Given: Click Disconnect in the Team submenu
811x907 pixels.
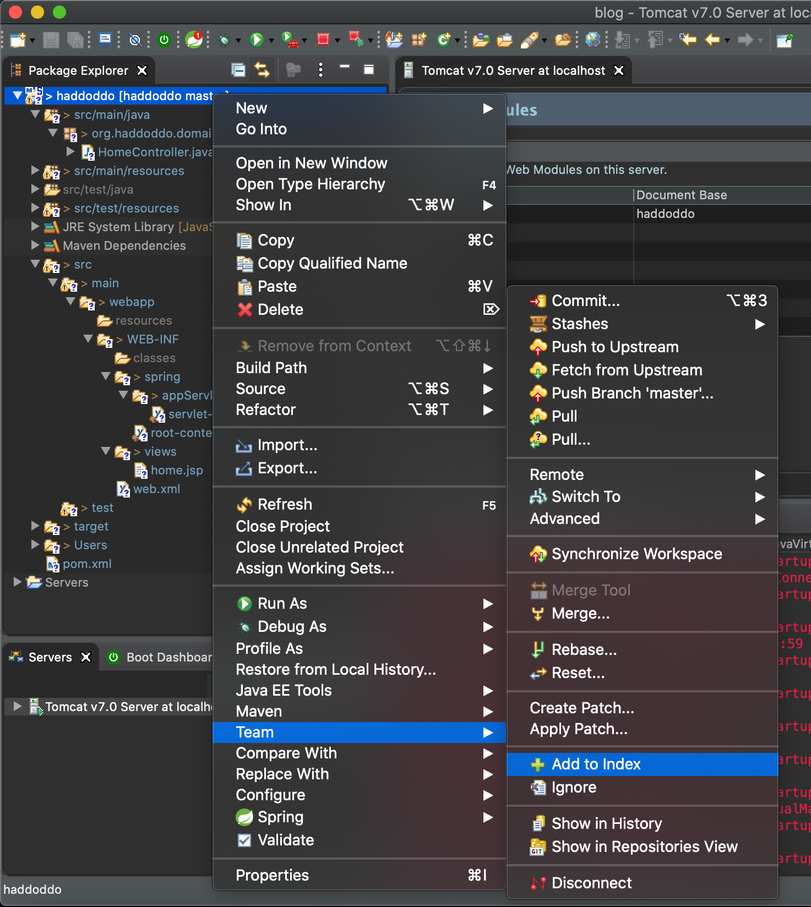Looking at the screenshot, I should [x=642, y=883].
